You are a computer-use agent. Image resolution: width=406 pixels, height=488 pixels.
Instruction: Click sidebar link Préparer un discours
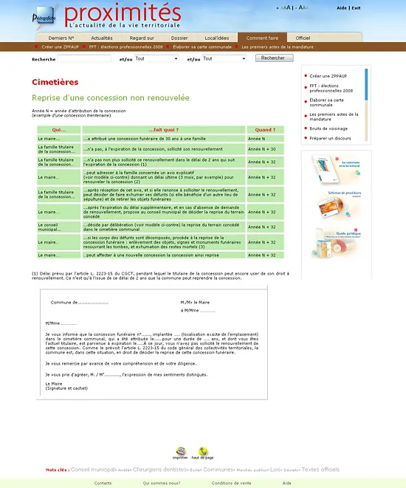click(330, 138)
